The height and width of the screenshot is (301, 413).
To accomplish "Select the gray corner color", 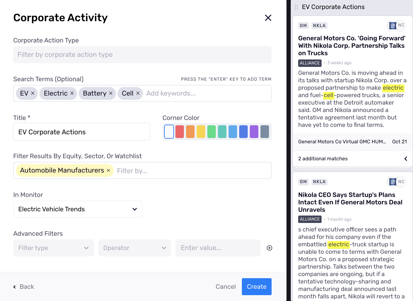I will (265, 132).
